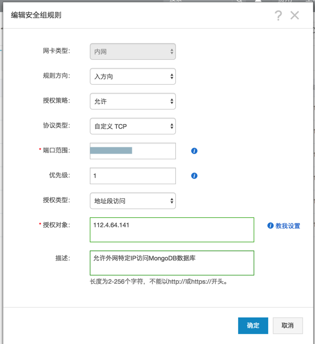315x344 pixels.
Task: Click into the 端口范围 input field
Action: point(133,151)
